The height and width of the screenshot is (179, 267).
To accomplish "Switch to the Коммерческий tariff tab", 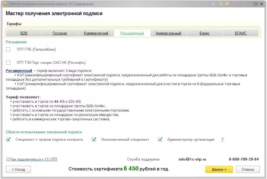I will (x=96, y=33).
